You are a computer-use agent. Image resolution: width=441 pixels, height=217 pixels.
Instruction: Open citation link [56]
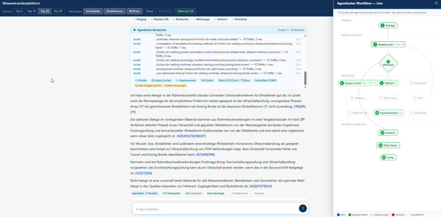coord(149,173)
